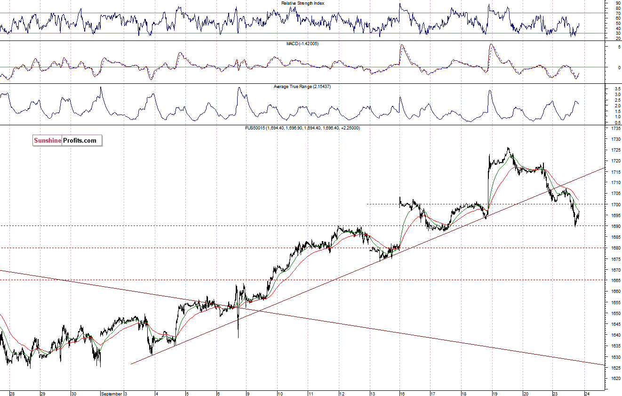The height and width of the screenshot is (396, 622).
Task: Select date label 13 on time axis
Action: tap(372, 393)
